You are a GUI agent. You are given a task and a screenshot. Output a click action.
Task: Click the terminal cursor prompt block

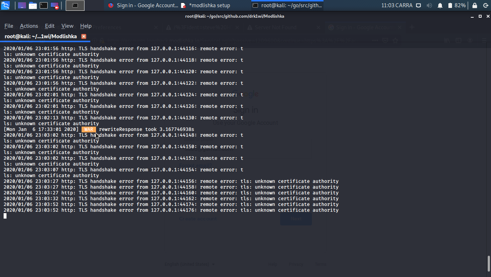click(5, 216)
